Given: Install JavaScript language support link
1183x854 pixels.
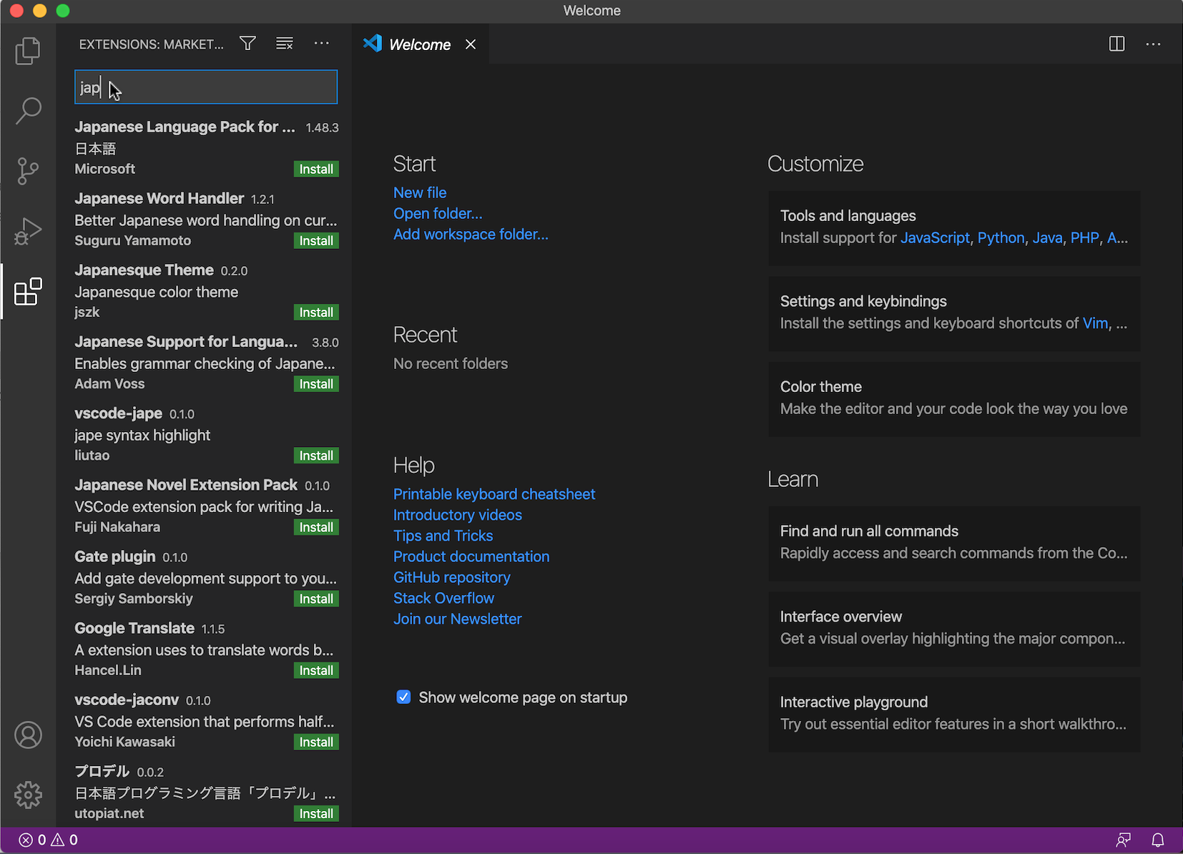Looking at the screenshot, I should coord(935,237).
